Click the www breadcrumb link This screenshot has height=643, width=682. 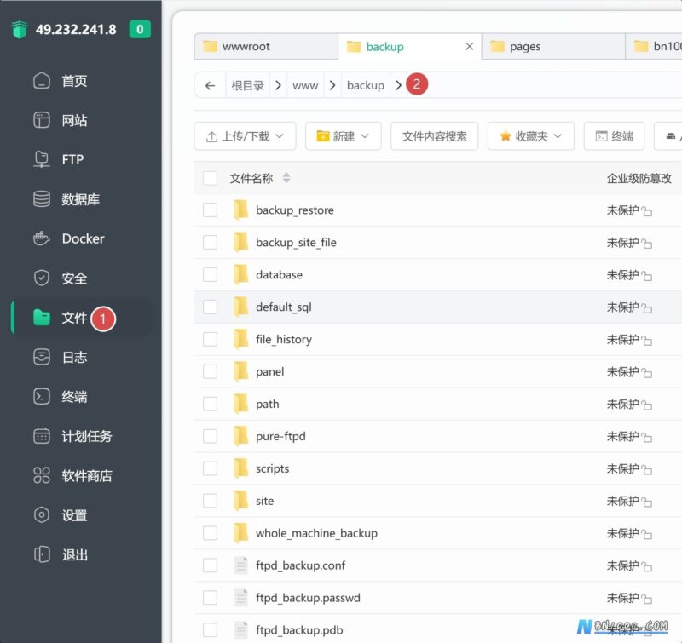point(305,85)
